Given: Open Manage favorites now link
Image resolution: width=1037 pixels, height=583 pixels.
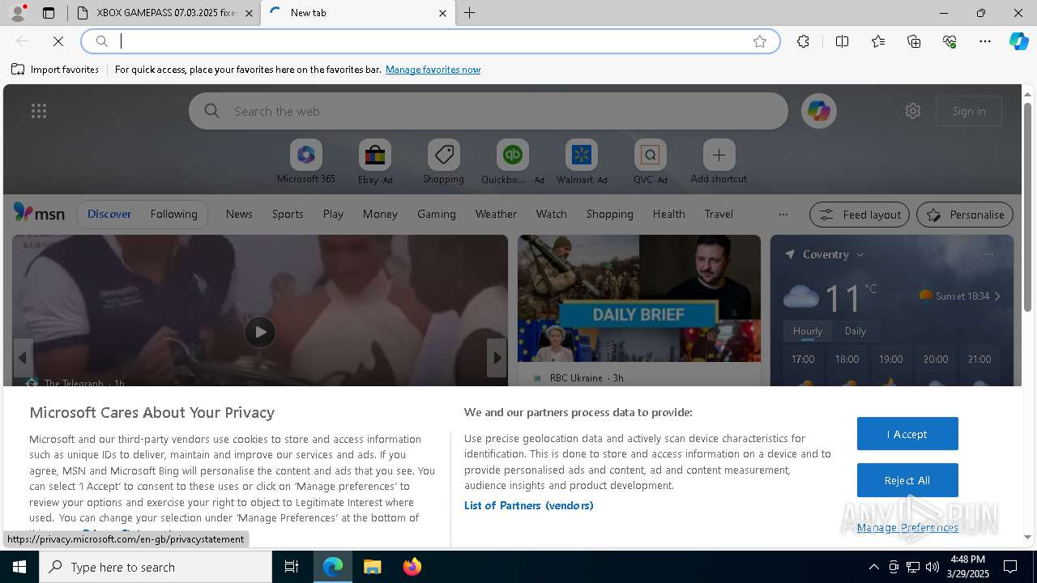Looking at the screenshot, I should [433, 70].
